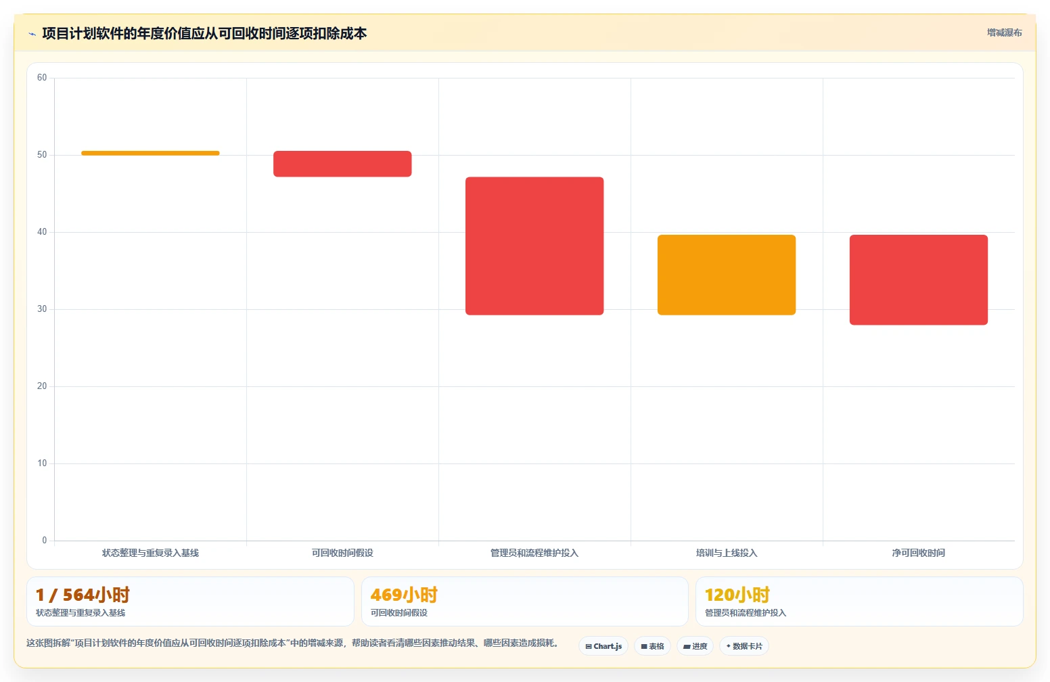Click the large red bar for 管理员和流程维护投入
The height and width of the screenshot is (682, 1050).
coord(534,246)
